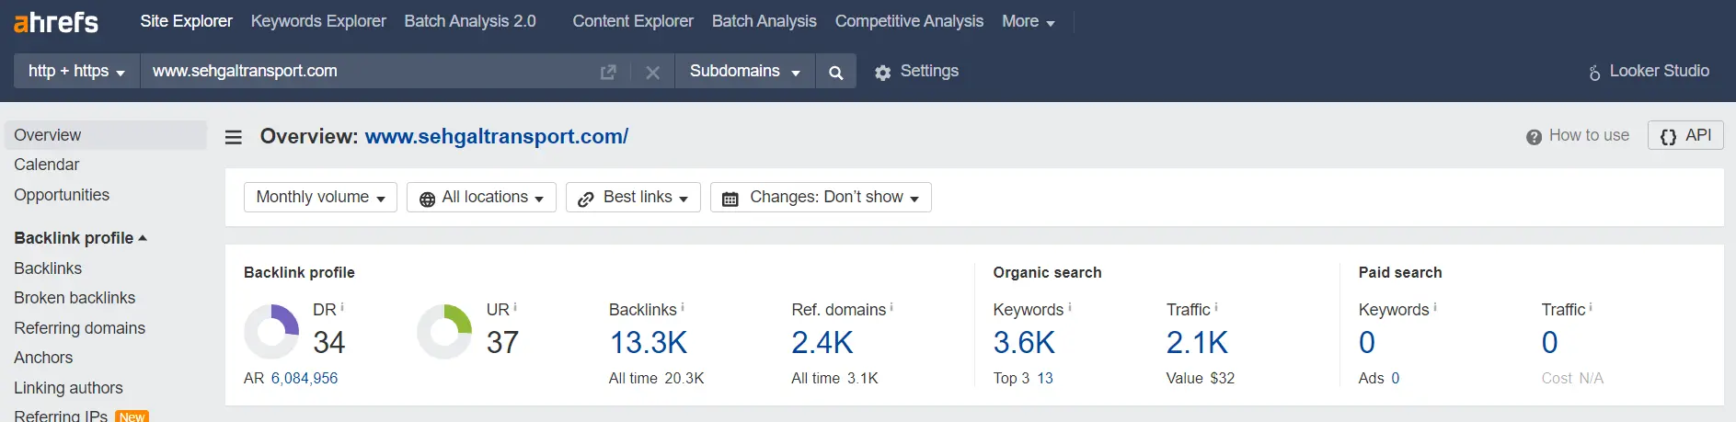Click the Backlinks info icon
This screenshot has height=422, width=1736.
coord(683,307)
